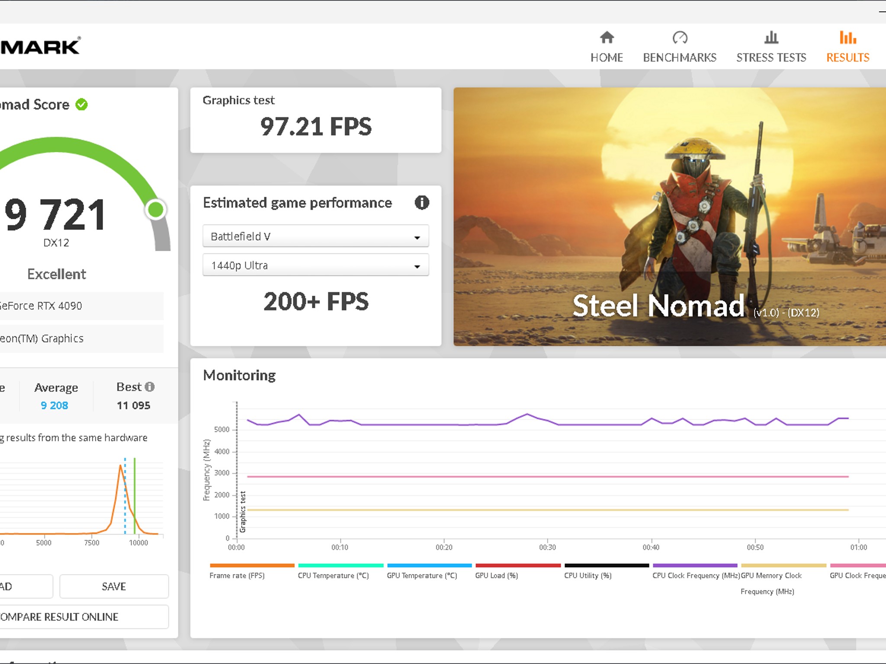Toggle the CPU Temperature legend swatch
This screenshot has width=886, height=664.
click(341, 565)
